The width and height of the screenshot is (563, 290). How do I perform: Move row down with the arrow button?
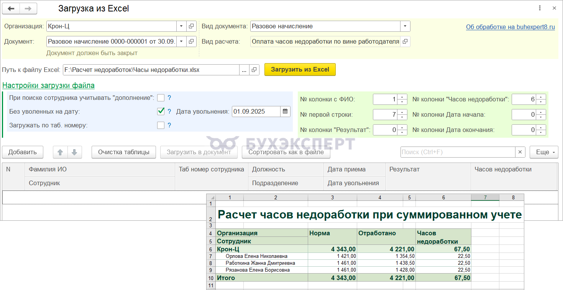(74, 152)
